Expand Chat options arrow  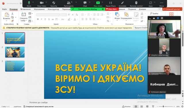click(x=89, y=2)
